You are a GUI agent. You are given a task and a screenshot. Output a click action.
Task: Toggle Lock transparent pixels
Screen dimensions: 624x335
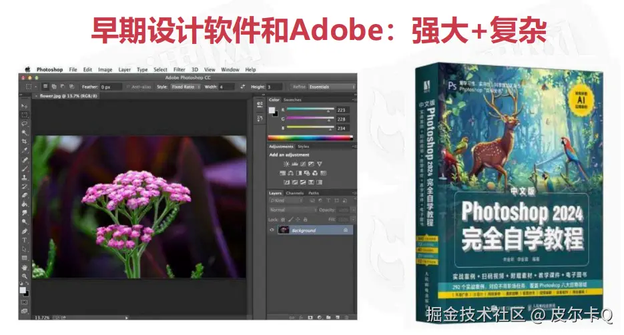(283, 220)
